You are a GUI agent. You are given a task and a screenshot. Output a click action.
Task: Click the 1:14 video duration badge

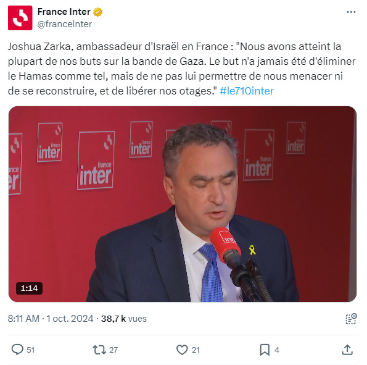[29, 288]
